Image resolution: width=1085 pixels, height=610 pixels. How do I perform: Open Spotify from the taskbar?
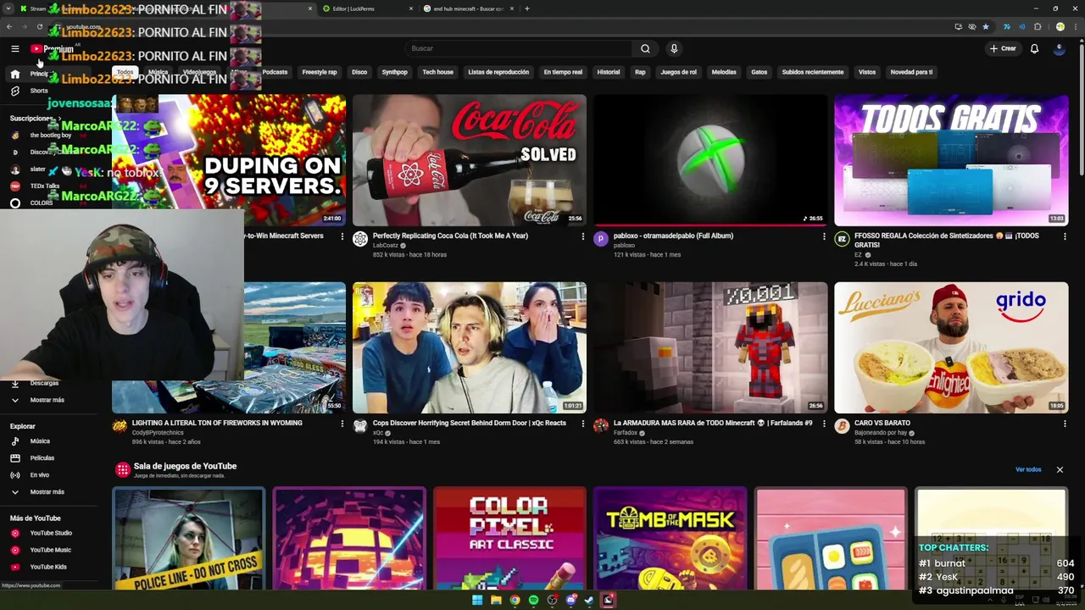[x=533, y=600]
